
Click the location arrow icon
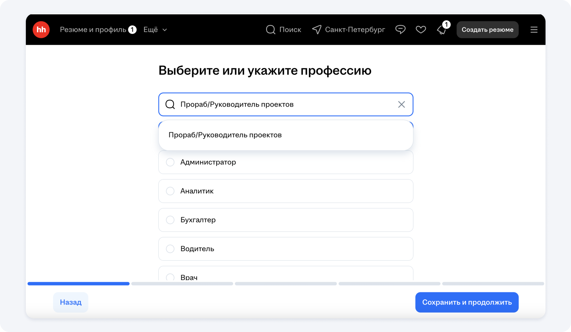point(316,30)
